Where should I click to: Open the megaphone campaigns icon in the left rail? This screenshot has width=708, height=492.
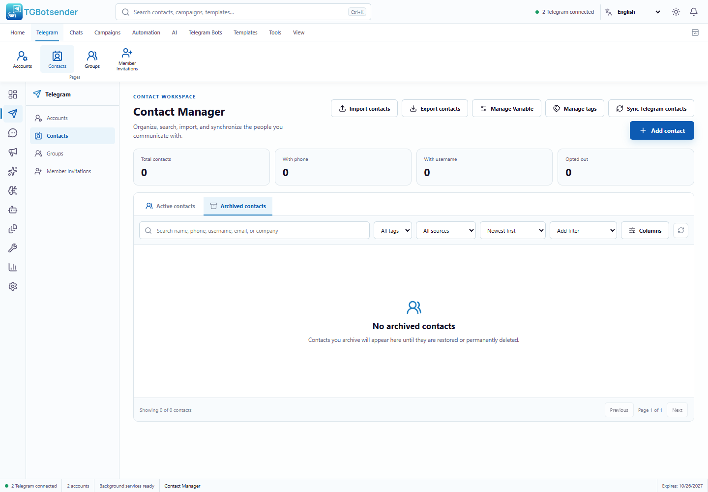tap(13, 152)
